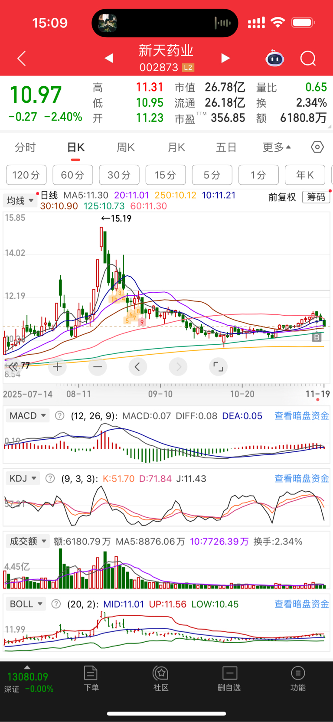The width and height of the screenshot is (333, 722).
Task: Select 15分 period button
Action: tap(166, 175)
